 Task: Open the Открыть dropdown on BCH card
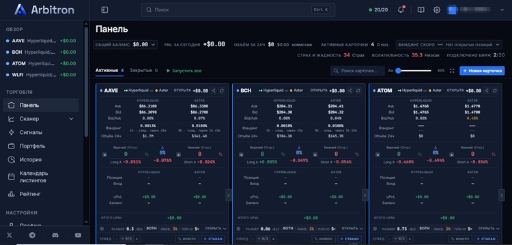pos(352,229)
